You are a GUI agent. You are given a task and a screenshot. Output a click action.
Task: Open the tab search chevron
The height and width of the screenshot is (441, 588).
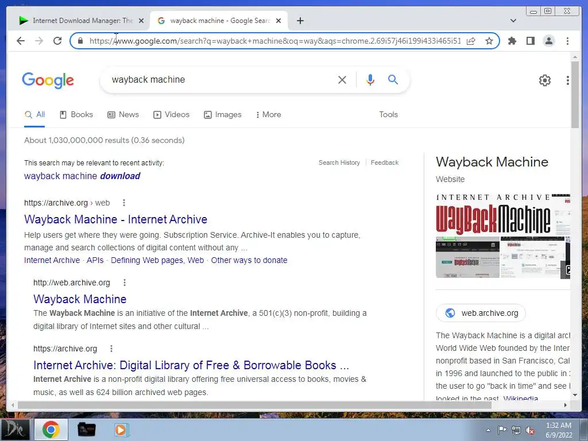[x=513, y=21]
